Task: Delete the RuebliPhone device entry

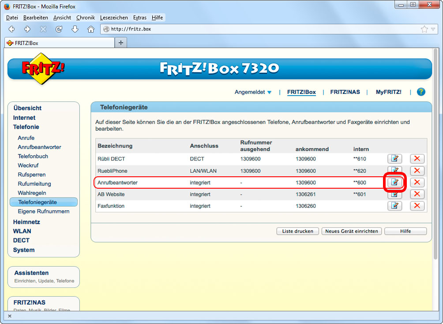Action: coord(417,171)
